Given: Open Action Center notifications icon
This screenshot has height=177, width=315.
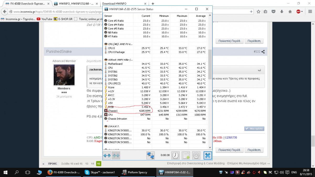Looking at the screenshot, I should click(x=287, y=172).
